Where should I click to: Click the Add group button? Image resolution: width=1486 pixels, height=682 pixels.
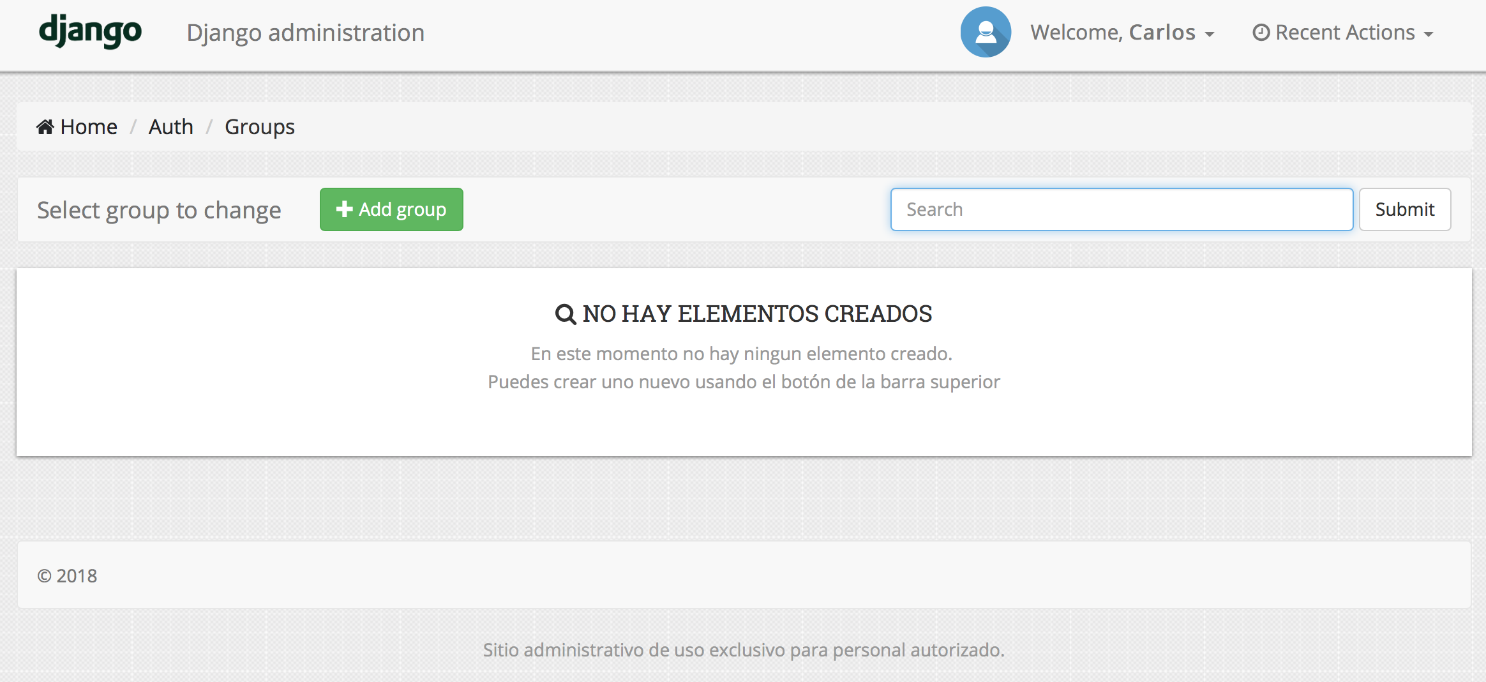[391, 209]
